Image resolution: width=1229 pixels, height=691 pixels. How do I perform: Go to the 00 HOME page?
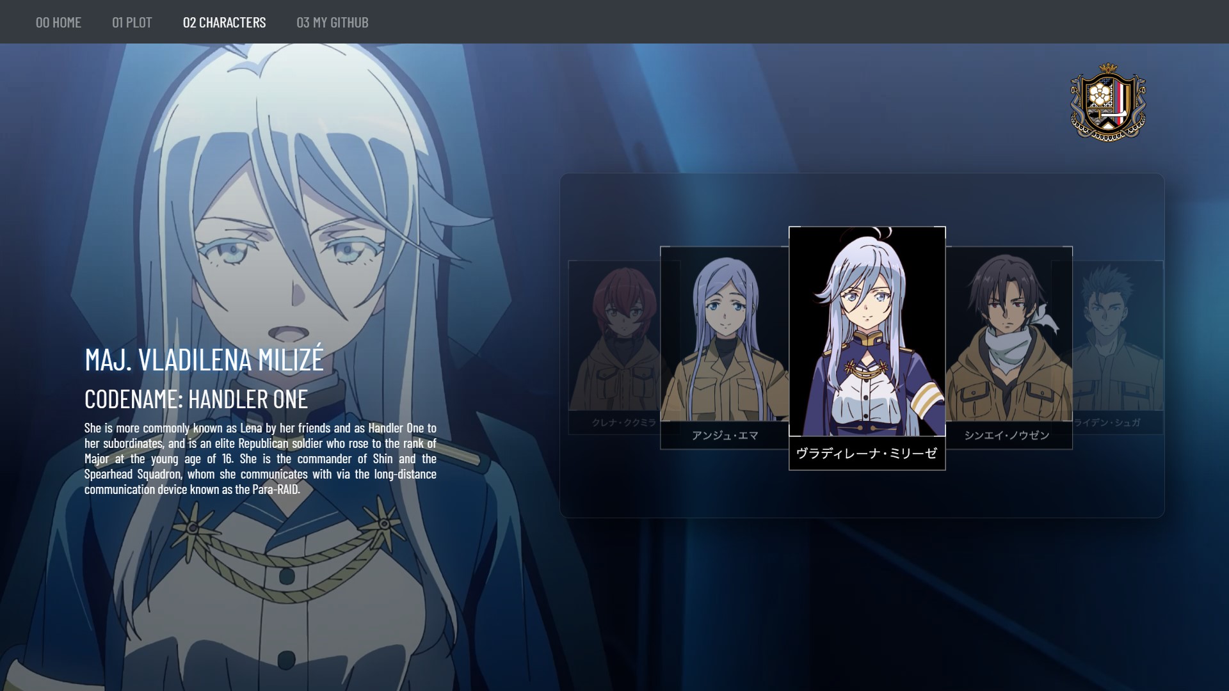[x=58, y=22]
